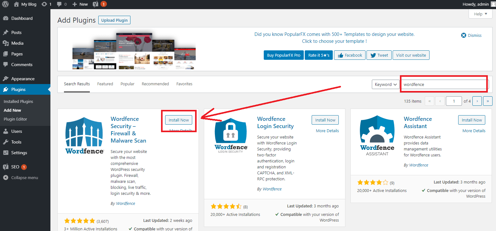Image resolution: width=496 pixels, height=231 pixels.
Task: Click the Upload Plugin button
Action: pyautogui.click(x=114, y=20)
